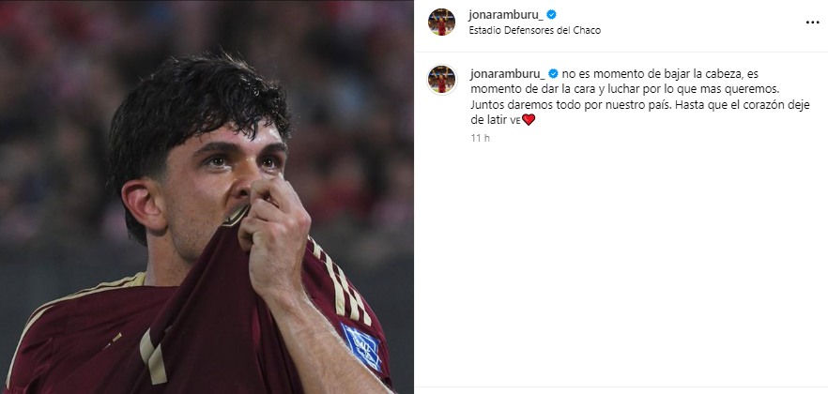Viewport: 828px width, 394px height.
Task: Open the post photo of the player
Action: [x=207, y=197]
